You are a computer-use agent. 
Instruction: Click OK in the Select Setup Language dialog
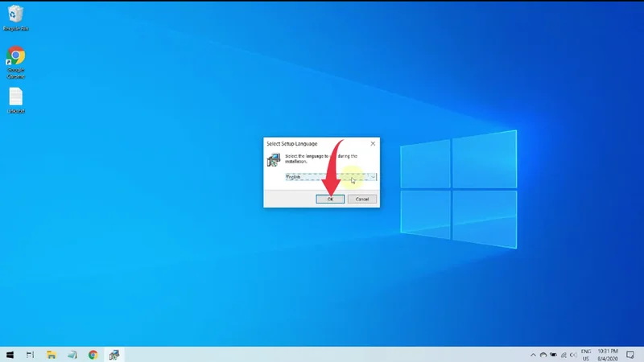pos(330,199)
